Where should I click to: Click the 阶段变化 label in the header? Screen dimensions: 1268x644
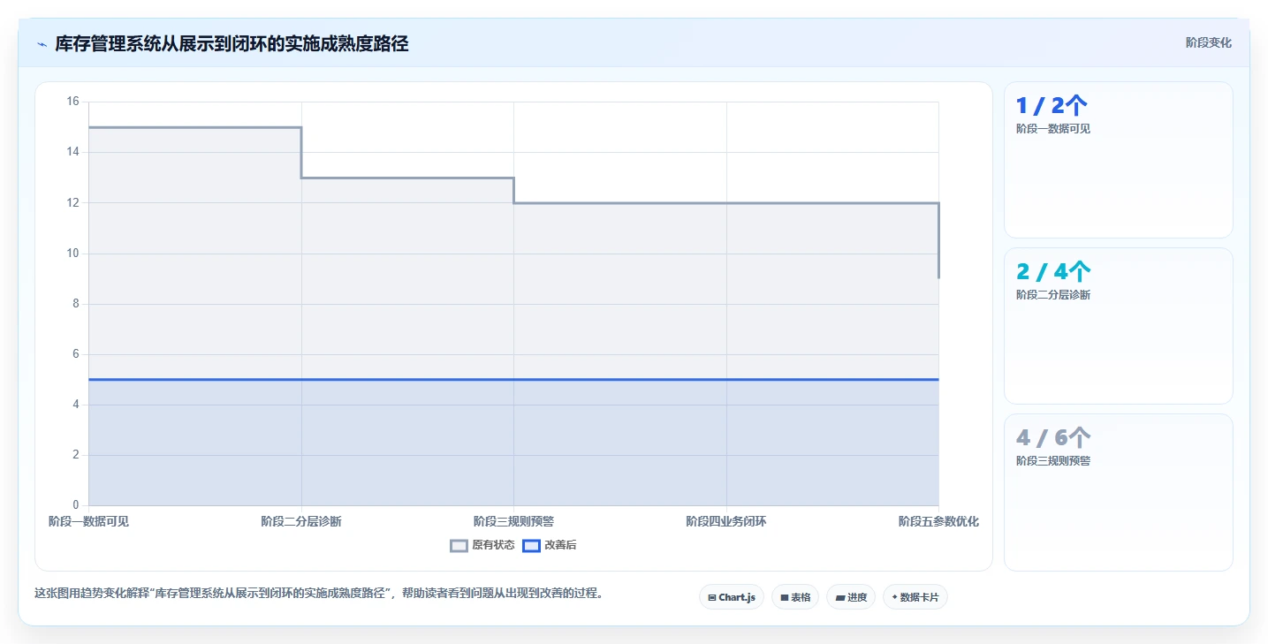1208,42
